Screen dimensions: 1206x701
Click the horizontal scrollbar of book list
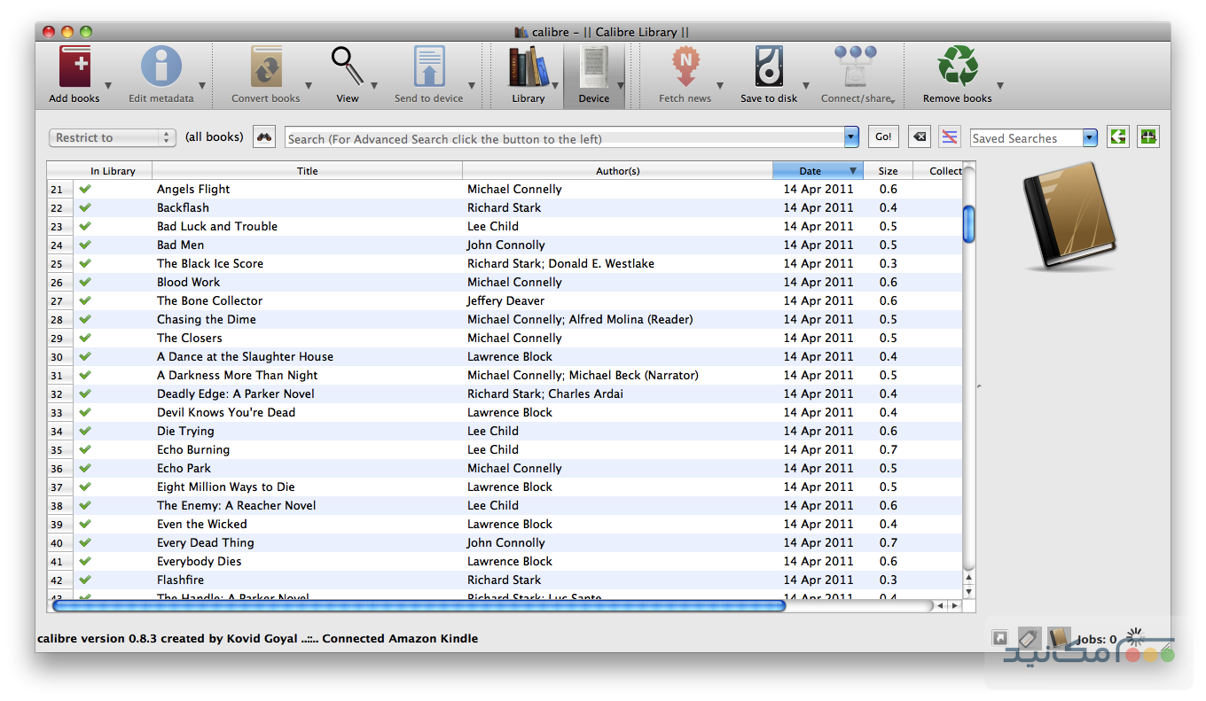[x=419, y=606]
